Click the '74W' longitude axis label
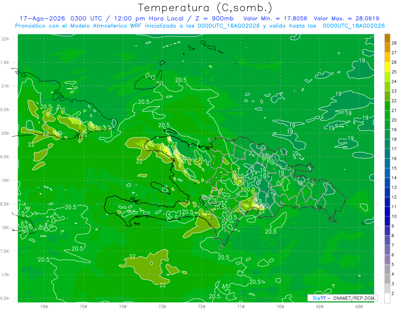The width and height of the screenshot is (403, 311). [123, 306]
